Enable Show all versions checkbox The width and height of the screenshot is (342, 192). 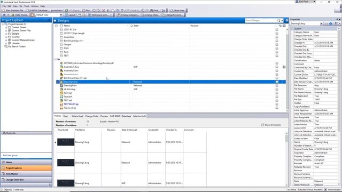click(x=262, y=125)
